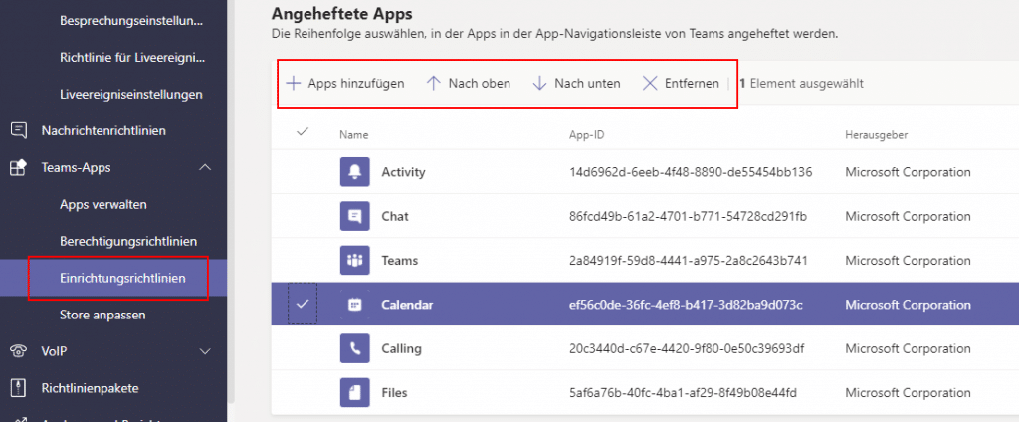
Task: Click Apps hinzufügen button label
Action: [x=356, y=84]
